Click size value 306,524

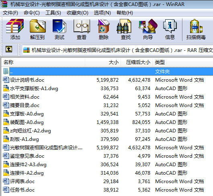109,165
